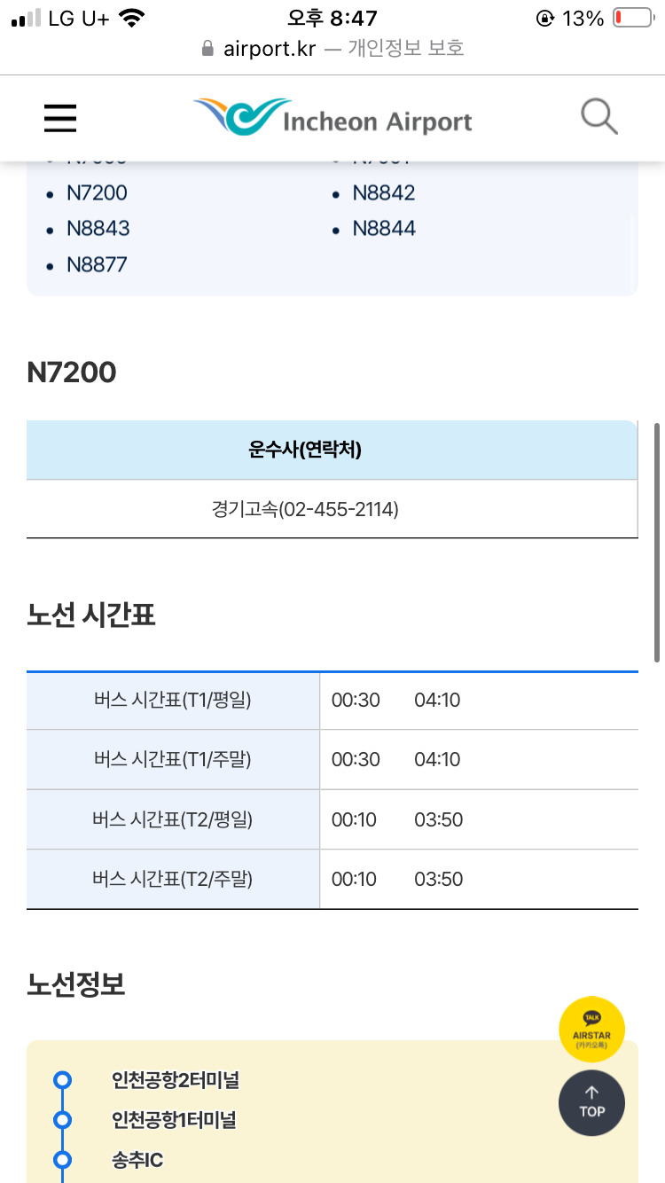Select the N7200 route link
The image size is (665, 1183).
[x=98, y=192]
